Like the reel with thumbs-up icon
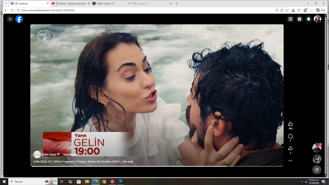The width and height of the screenshot is (329, 185). 290,124
